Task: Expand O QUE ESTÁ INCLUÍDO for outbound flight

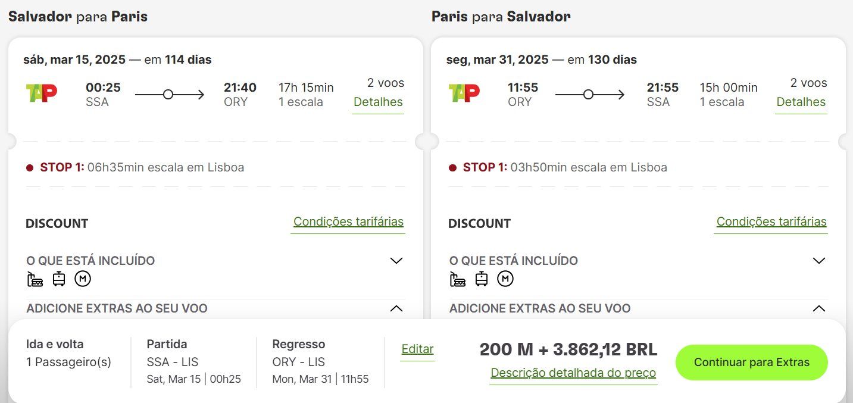Action: (x=396, y=261)
